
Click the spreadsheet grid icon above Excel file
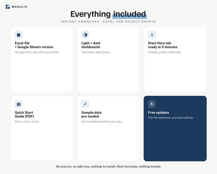click(19, 35)
